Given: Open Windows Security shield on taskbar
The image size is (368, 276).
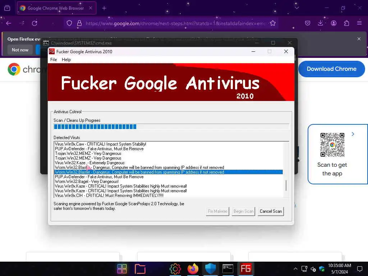Looking at the screenshot, I should [210, 268].
